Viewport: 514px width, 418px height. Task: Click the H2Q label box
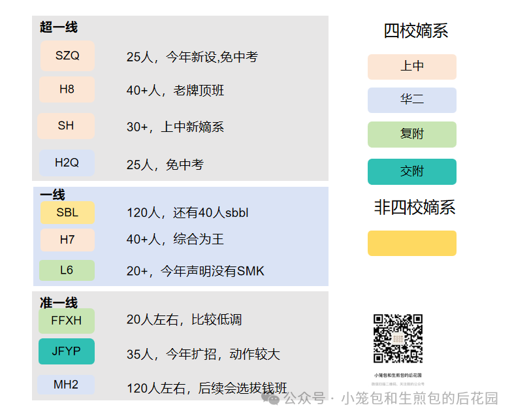tap(67, 163)
